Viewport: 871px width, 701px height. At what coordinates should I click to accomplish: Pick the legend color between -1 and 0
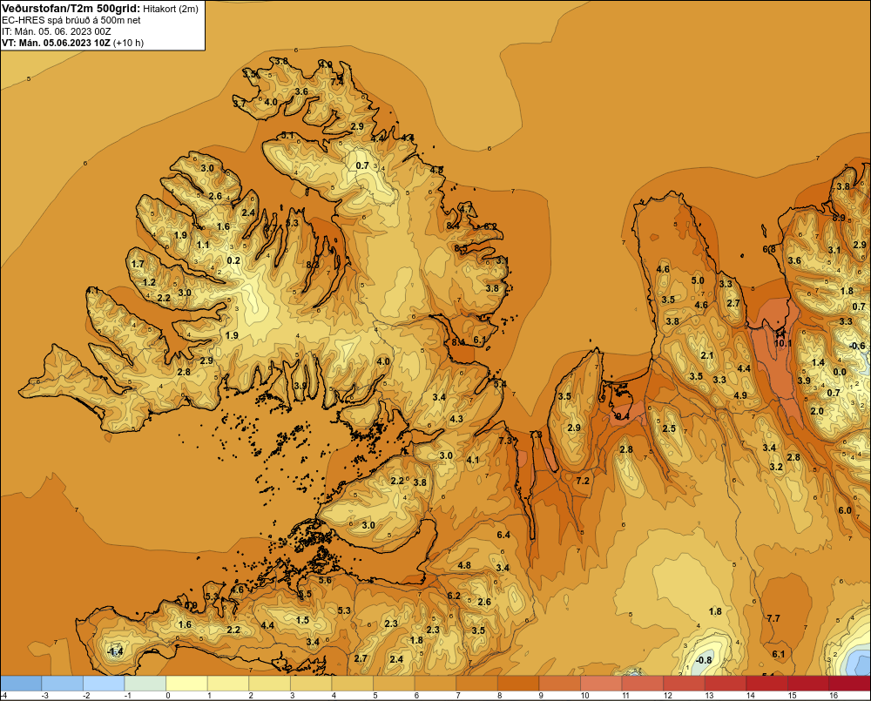coord(145,683)
